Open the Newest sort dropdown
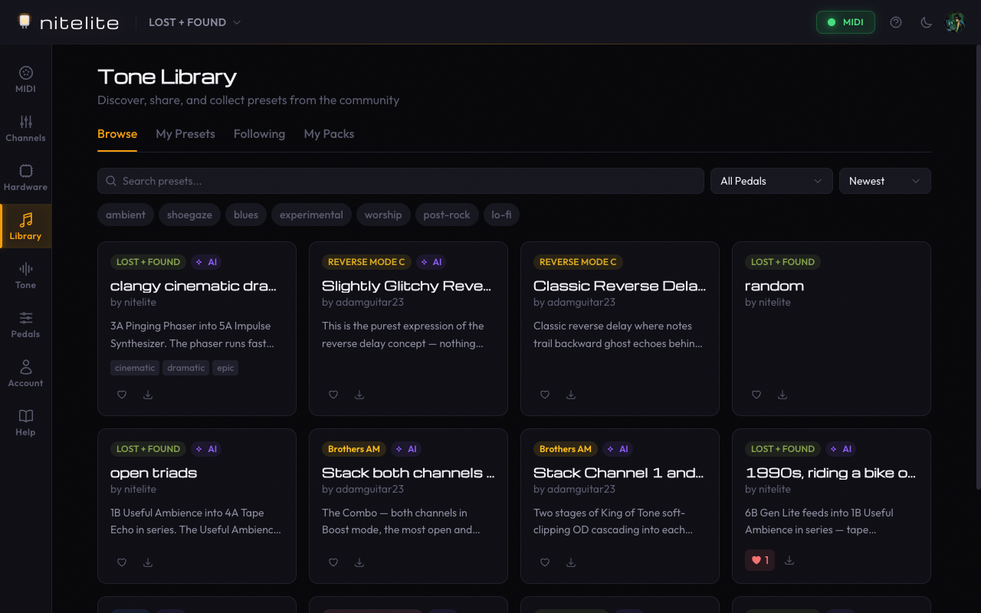The image size is (981, 613). 884,181
